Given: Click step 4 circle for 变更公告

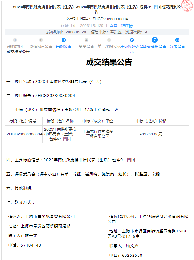Looking at the screenshot, I should coord(86,40).
